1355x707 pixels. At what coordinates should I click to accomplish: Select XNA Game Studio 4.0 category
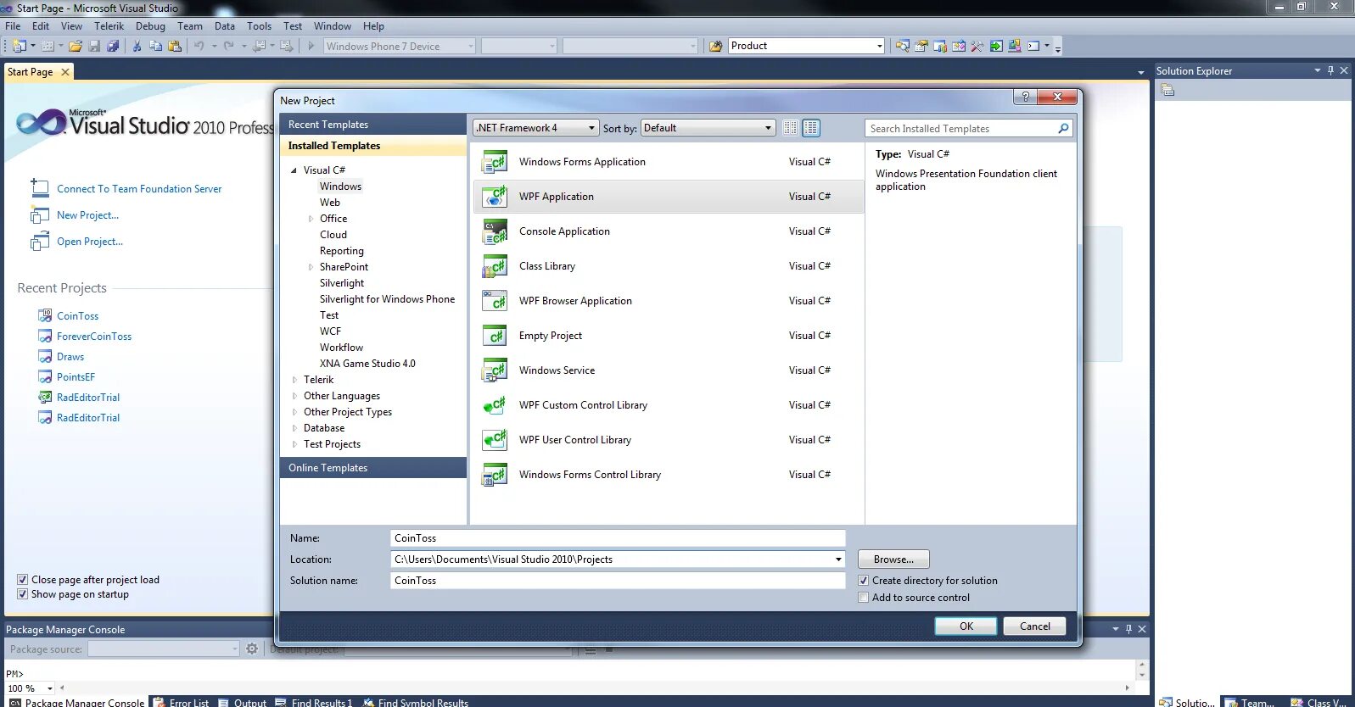click(367, 364)
